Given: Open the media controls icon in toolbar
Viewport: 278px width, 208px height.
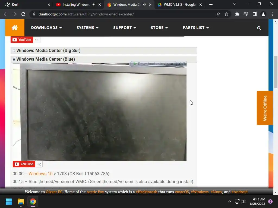Looking at the screenshot, I should (246, 14).
